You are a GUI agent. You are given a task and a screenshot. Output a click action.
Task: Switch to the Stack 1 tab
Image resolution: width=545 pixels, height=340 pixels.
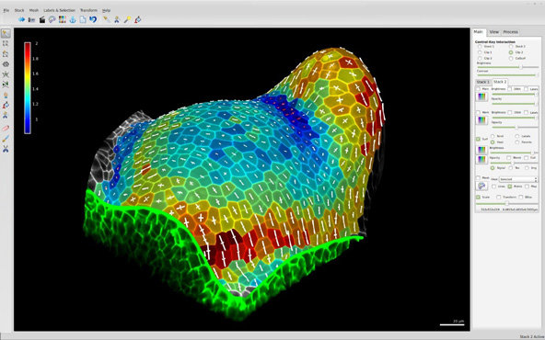tap(482, 82)
